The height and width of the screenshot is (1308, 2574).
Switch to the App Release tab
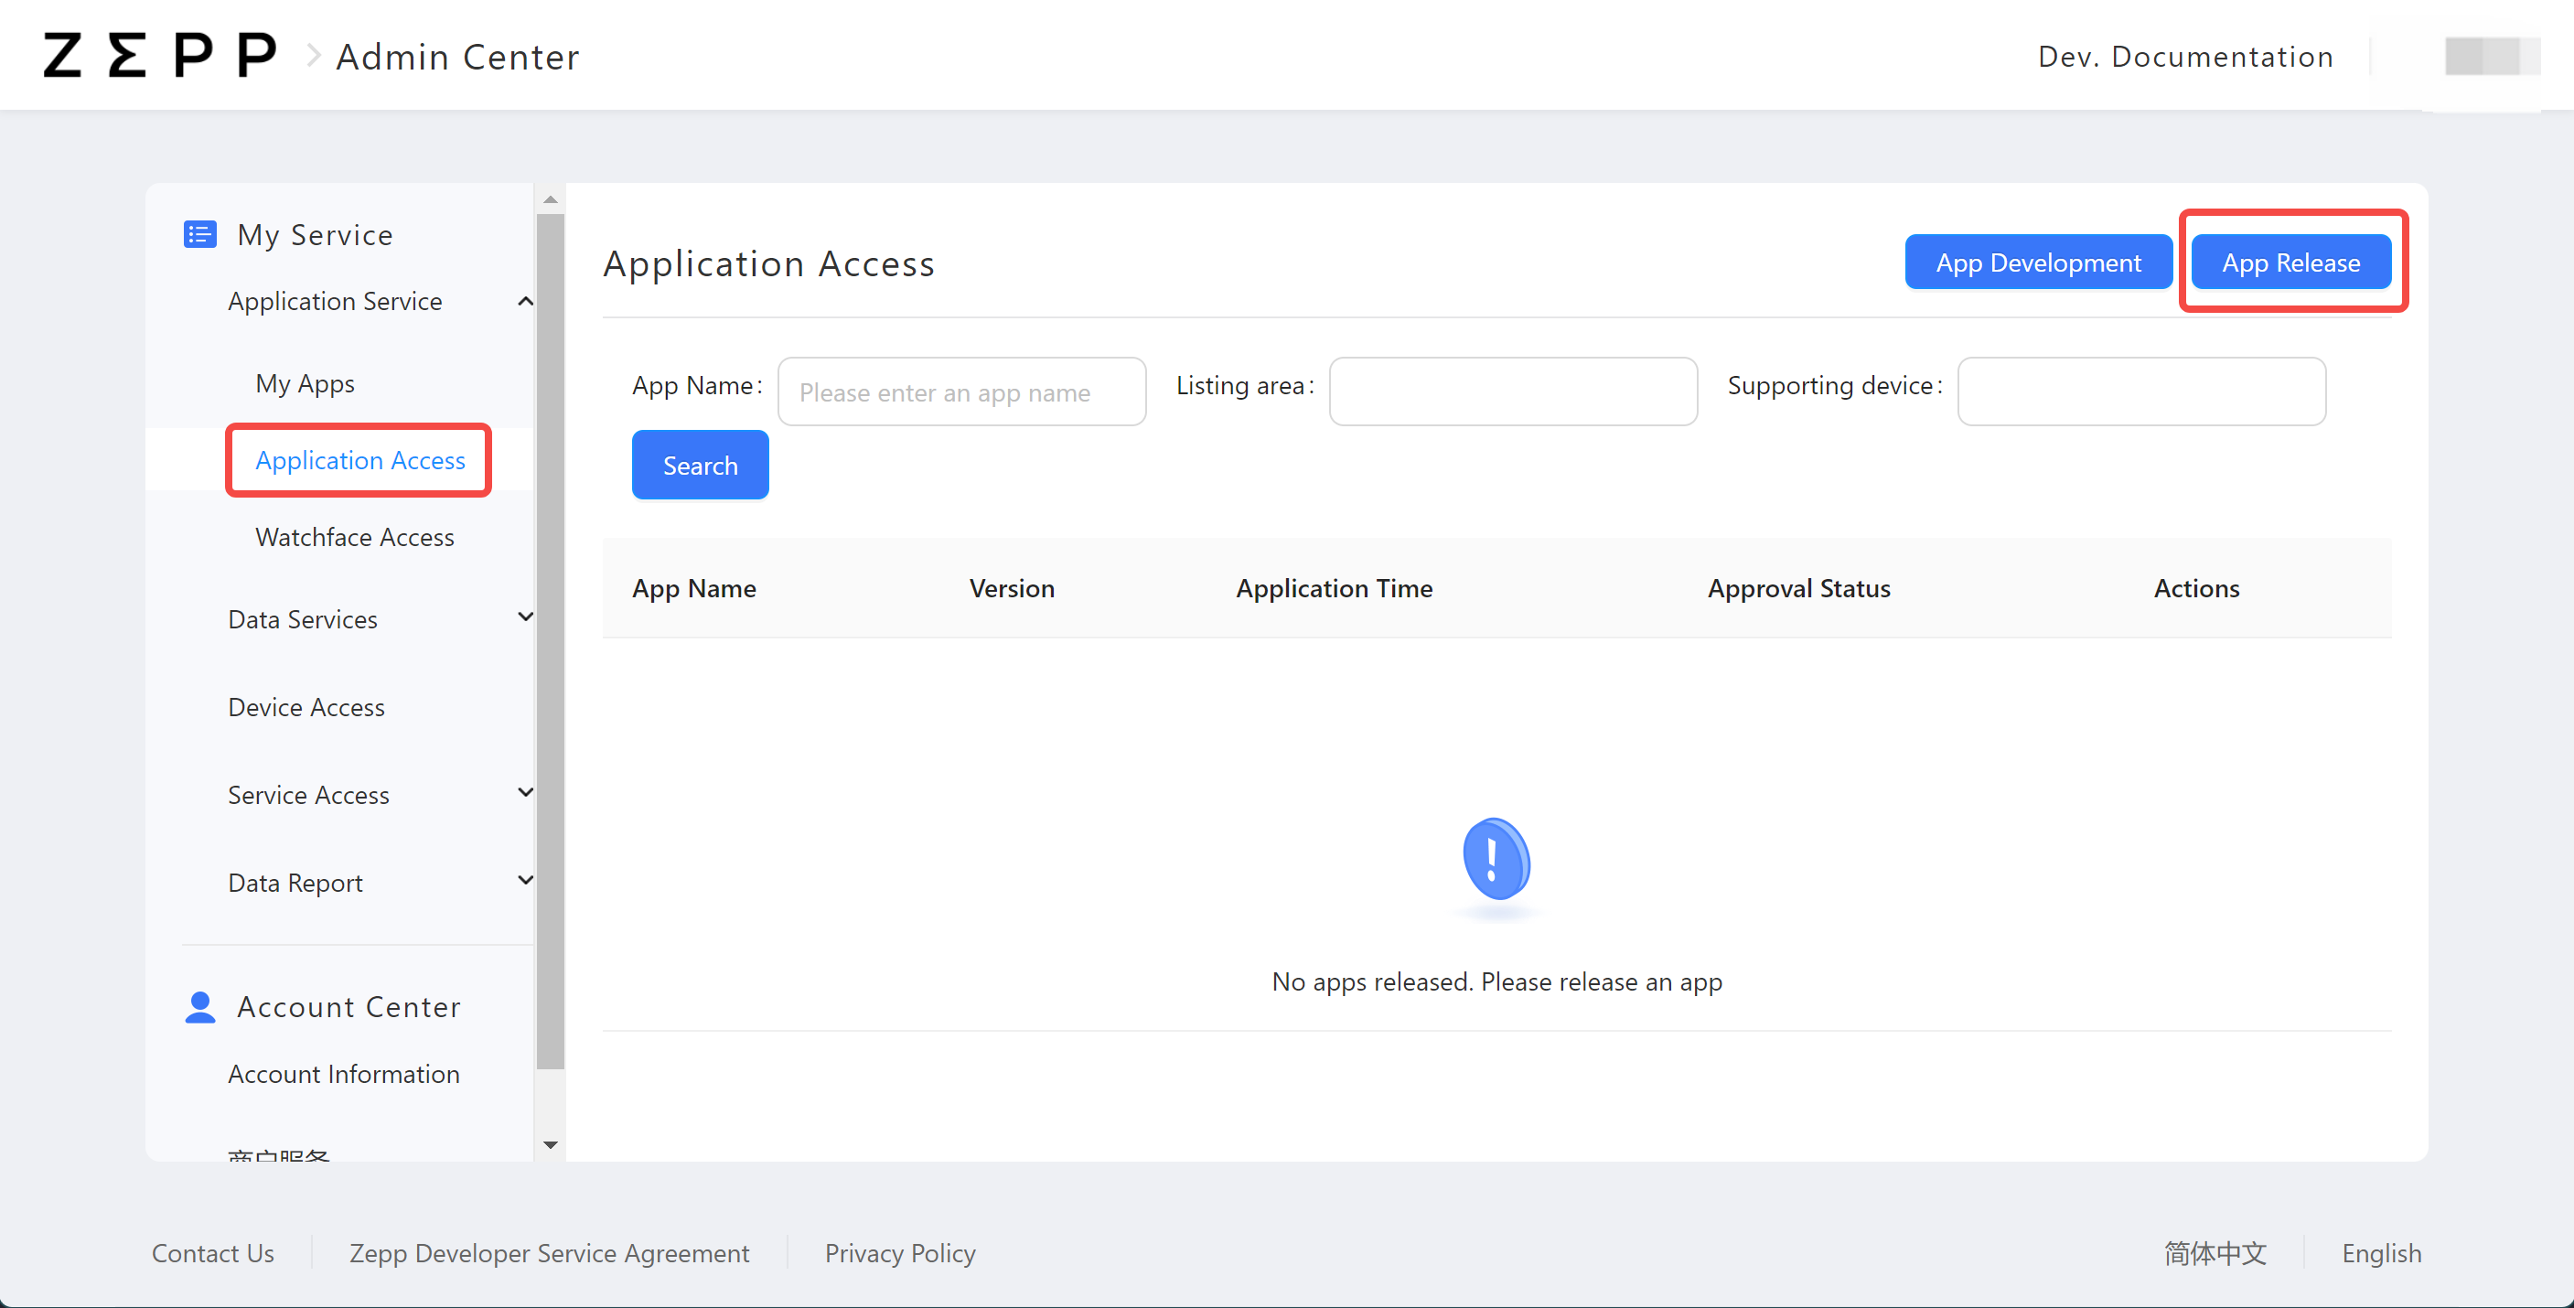click(2291, 262)
